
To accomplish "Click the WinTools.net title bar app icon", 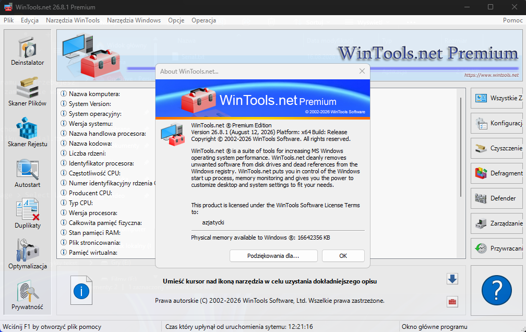I will [x=8, y=7].
